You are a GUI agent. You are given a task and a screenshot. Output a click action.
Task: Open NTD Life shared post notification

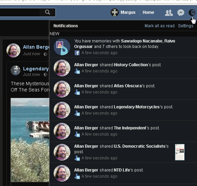(123, 173)
